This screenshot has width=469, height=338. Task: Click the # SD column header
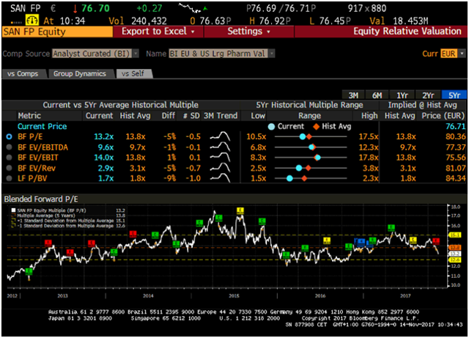pos(191,116)
